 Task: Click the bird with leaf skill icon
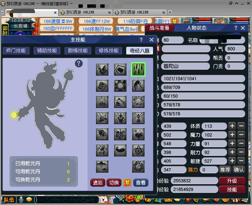click(x=102, y=69)
